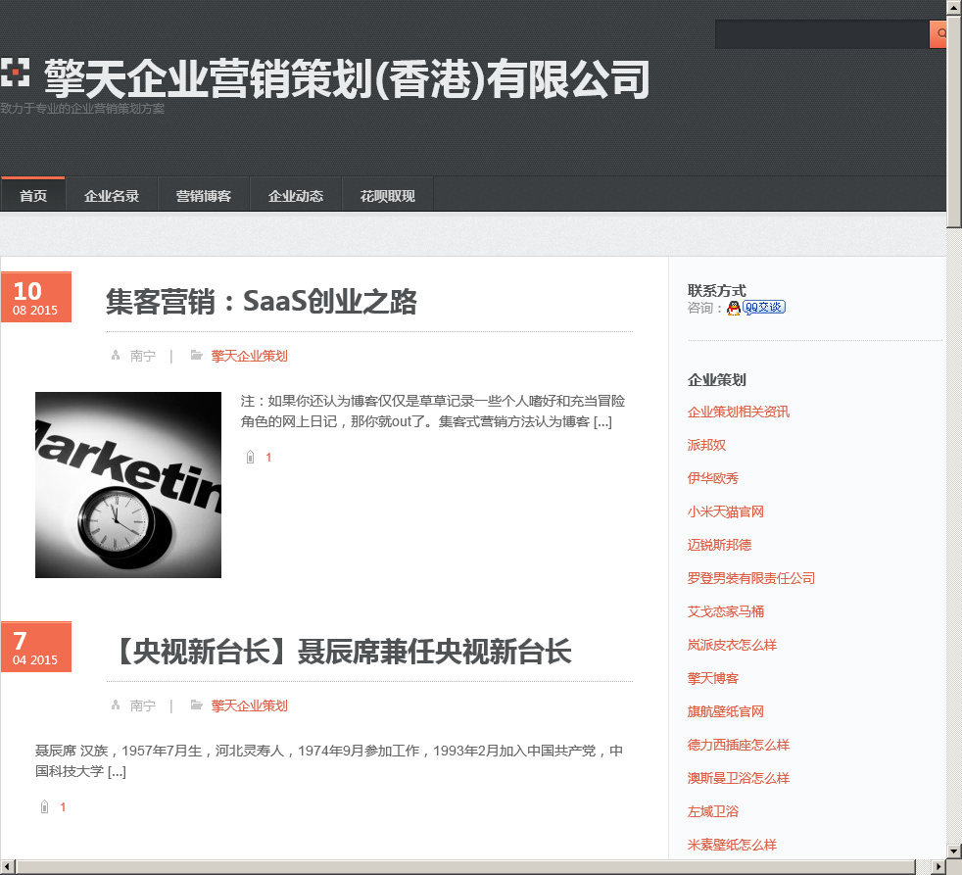Open sidebar link 德力西插座怎么样
The width and height of the screenshot is (962, 875).
point(738,745)
